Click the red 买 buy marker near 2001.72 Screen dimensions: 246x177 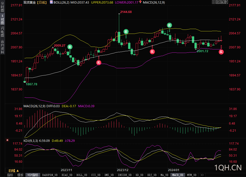221,52
